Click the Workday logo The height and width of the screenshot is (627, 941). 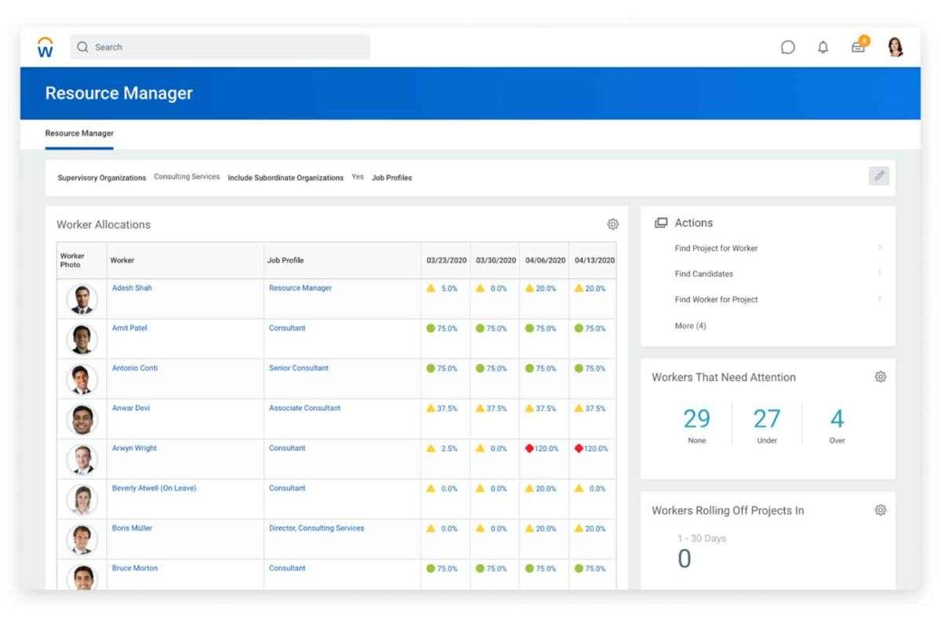coord(45,47)
